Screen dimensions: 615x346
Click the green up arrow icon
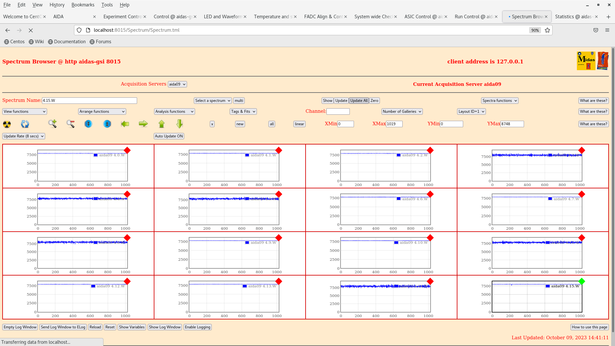pos(161,124)
